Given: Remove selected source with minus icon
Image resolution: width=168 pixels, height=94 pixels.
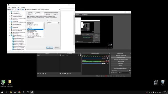Looking at the screenshot, I should [63, 74].
